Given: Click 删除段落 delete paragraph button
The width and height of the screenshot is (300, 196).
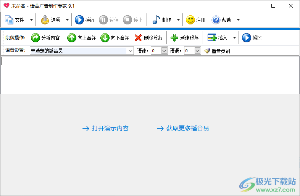Looking at the screenshot, I should [148, 38].
